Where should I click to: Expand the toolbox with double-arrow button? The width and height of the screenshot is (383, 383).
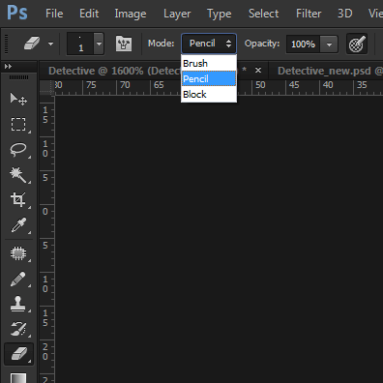pos(8,67)
